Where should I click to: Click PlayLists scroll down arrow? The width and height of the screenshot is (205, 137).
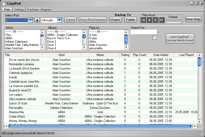coord(126,47)
